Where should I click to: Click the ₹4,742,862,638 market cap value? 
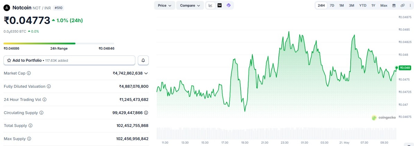point(127,73)
